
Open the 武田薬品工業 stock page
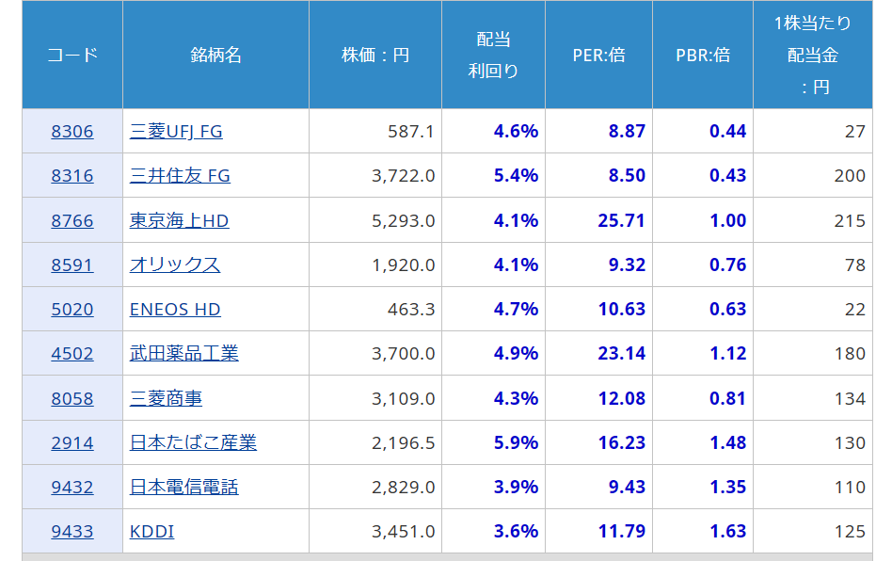(x=184, y=354)
